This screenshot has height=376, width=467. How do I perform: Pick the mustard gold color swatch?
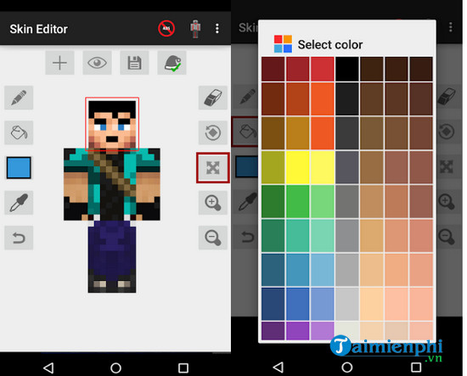(297, 133)
